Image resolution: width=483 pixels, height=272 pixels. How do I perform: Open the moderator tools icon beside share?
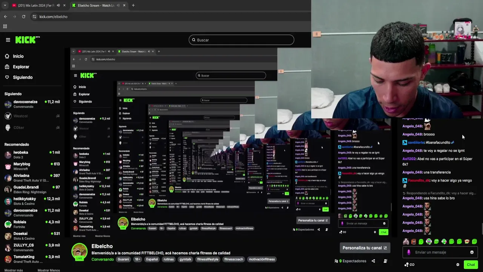385,261
